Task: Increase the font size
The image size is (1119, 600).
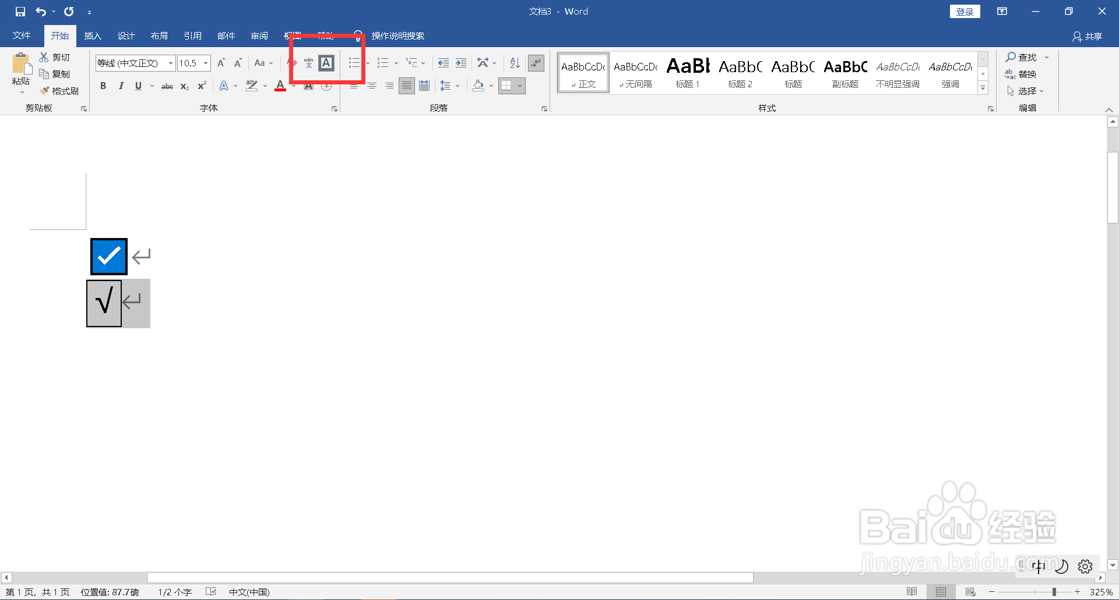Action: click(221, 63)
